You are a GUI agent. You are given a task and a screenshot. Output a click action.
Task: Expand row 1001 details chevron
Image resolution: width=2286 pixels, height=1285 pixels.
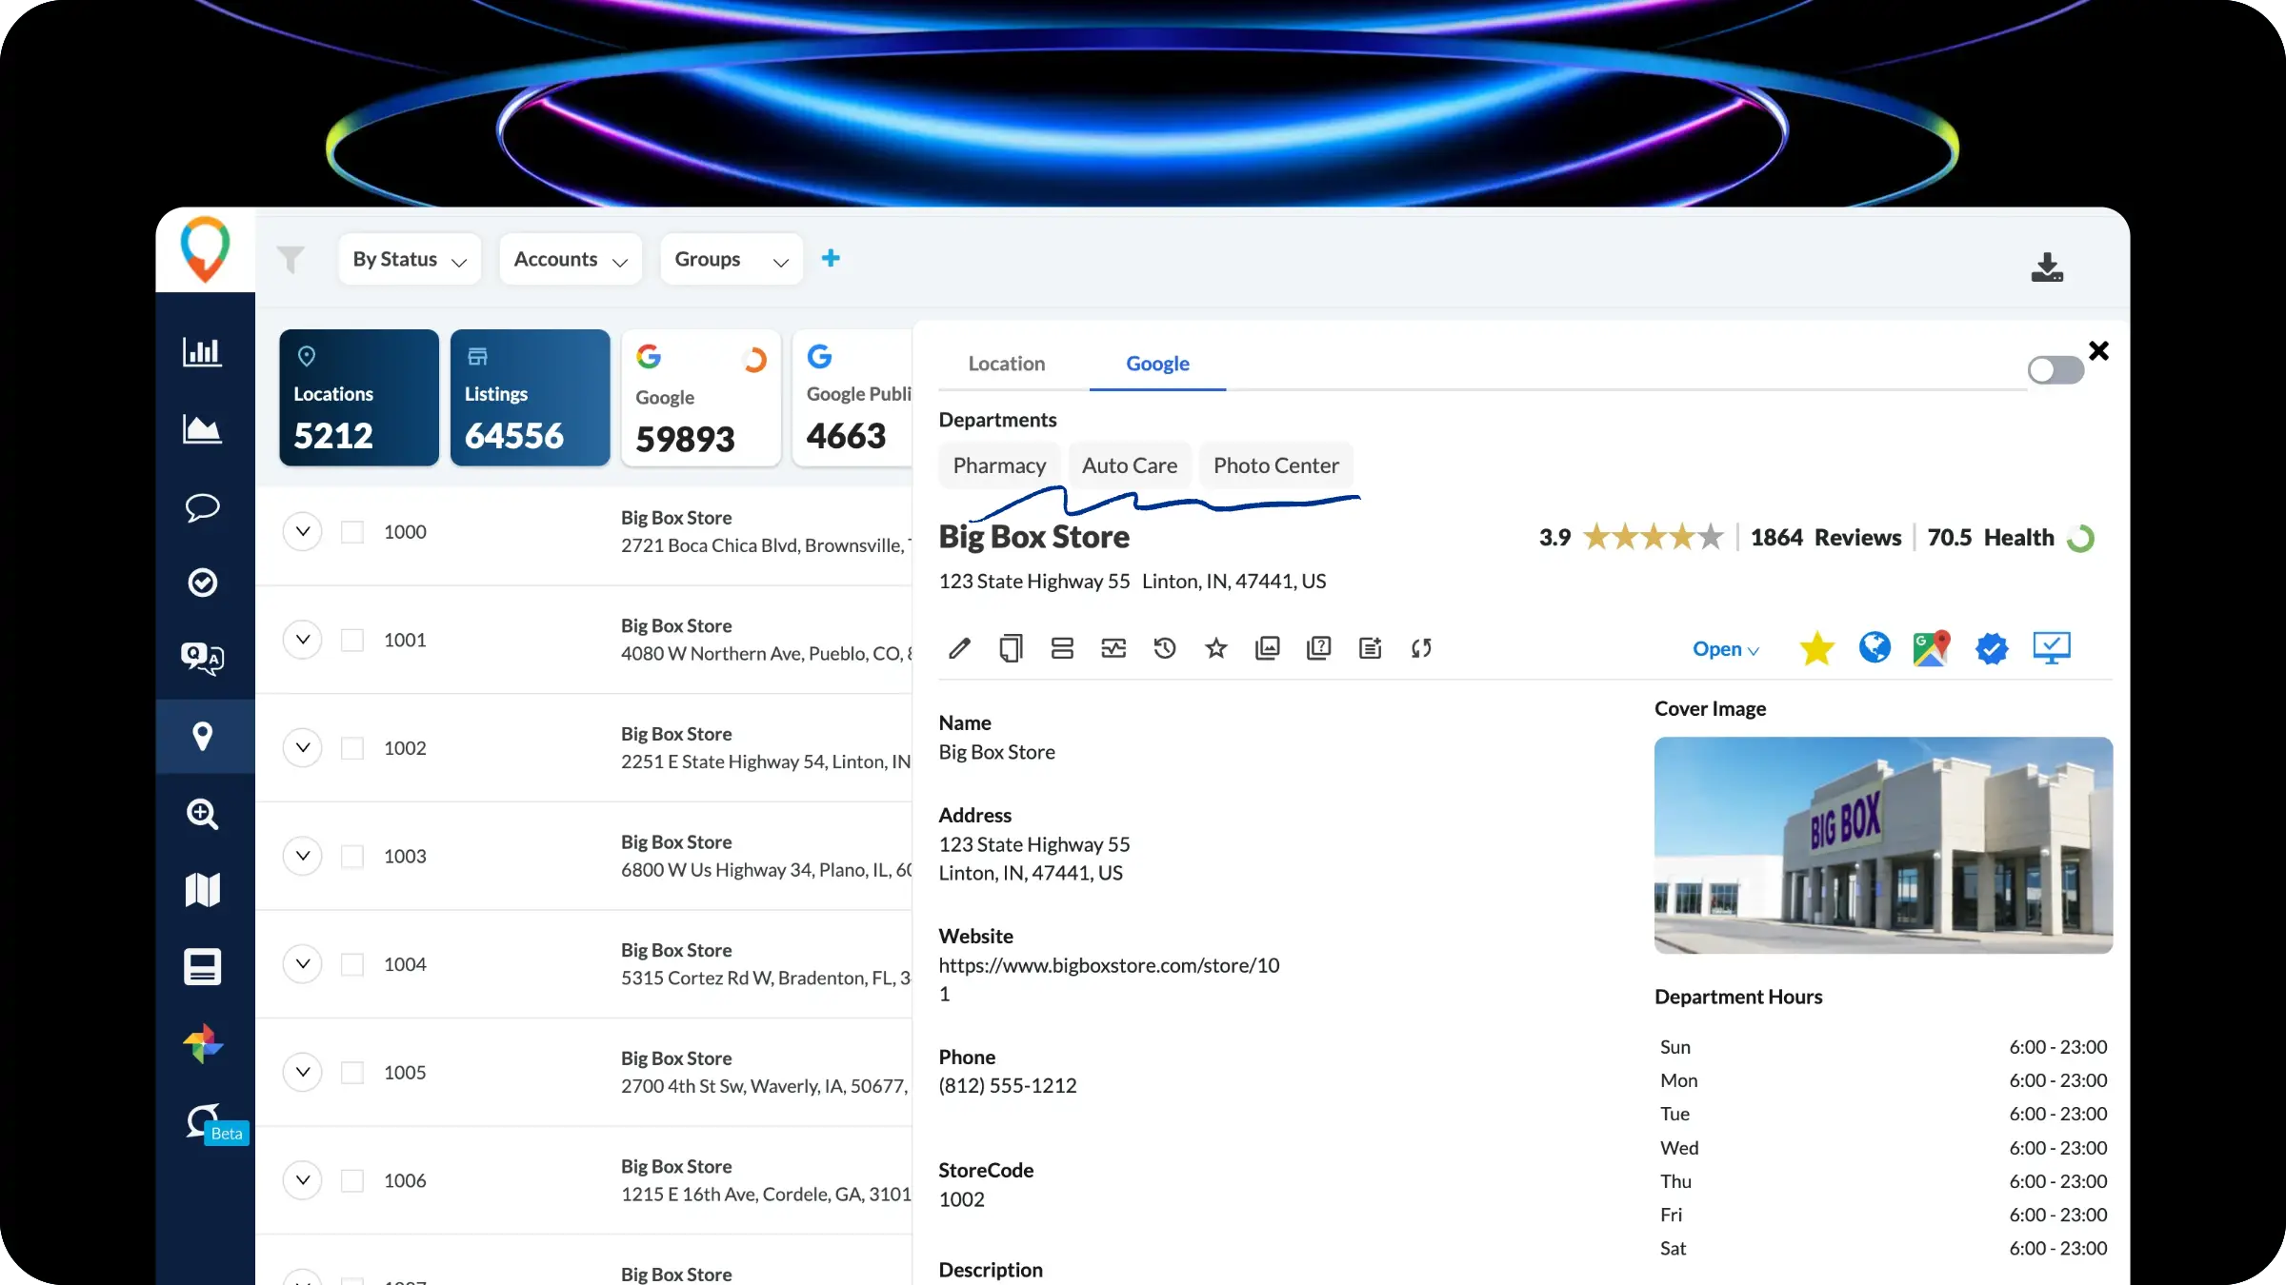tap(303, 640)
